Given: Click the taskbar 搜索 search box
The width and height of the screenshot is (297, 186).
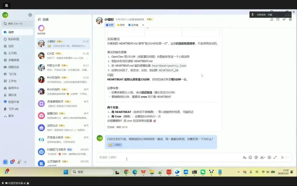Looking at the screenshot, I should click(92, 172).
